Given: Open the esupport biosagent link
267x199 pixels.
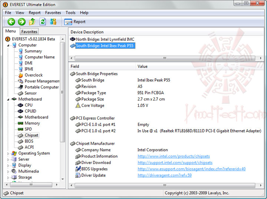Looking at the screenshot, I should click(x=191, y=169).
